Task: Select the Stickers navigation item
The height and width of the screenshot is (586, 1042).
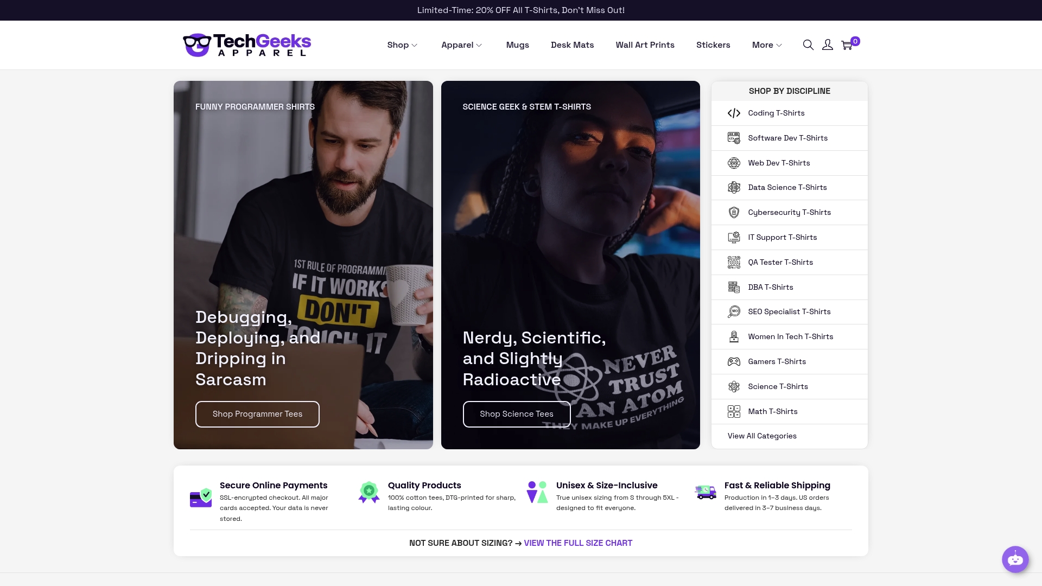Action: coord(713,44)
